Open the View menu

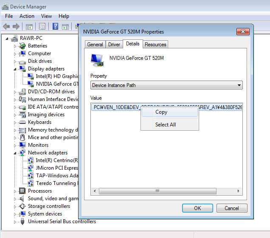(46, 16)
